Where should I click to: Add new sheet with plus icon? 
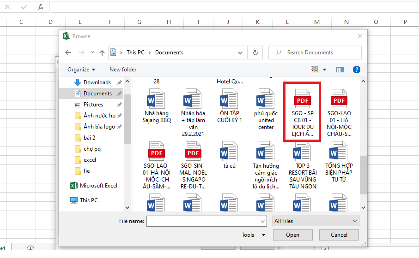click(30, 248)
